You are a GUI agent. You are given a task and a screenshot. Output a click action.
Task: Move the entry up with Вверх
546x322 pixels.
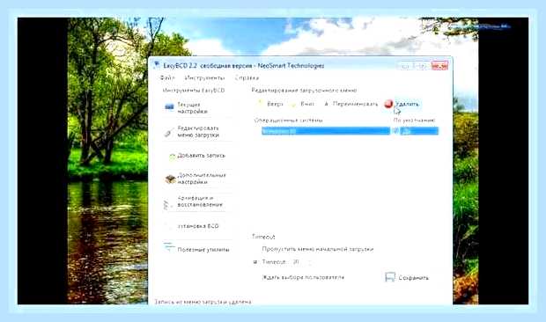coord(270,104)
